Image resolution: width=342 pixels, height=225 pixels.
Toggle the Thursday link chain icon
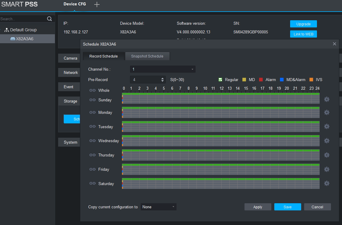92,155
